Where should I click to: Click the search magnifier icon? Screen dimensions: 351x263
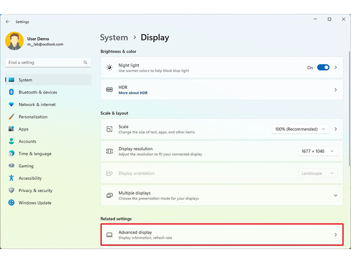85,62
